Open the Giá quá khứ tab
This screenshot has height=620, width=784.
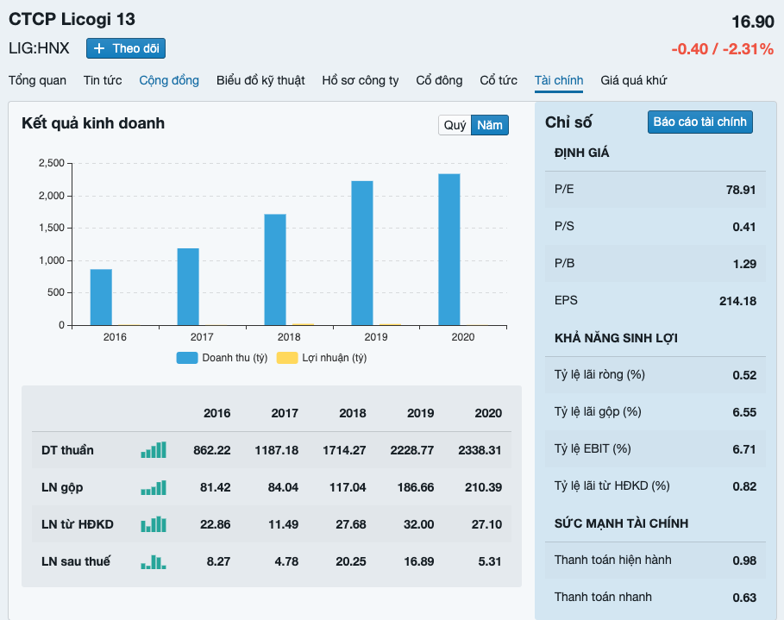[634, 80]
